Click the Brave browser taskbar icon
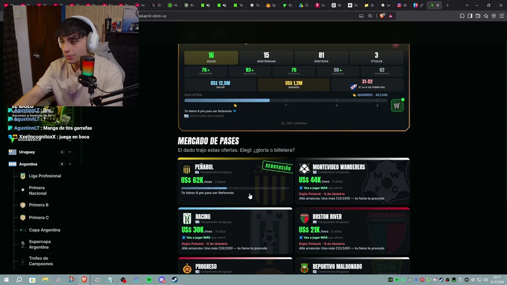The height and width of the screenshot is (285, 507). [84, 280]
